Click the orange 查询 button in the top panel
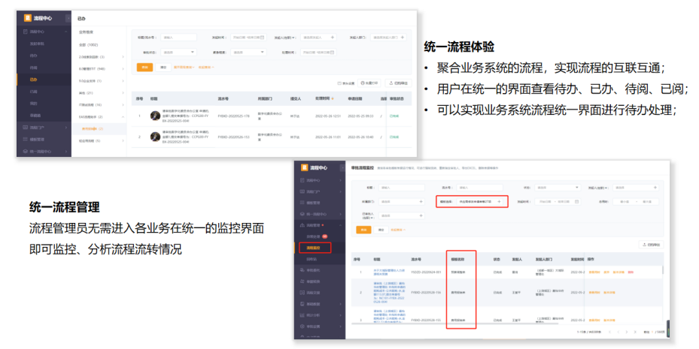This screenshot has height=349, width=699. 144,67
